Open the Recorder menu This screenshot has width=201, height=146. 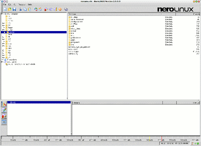(22, 5)
